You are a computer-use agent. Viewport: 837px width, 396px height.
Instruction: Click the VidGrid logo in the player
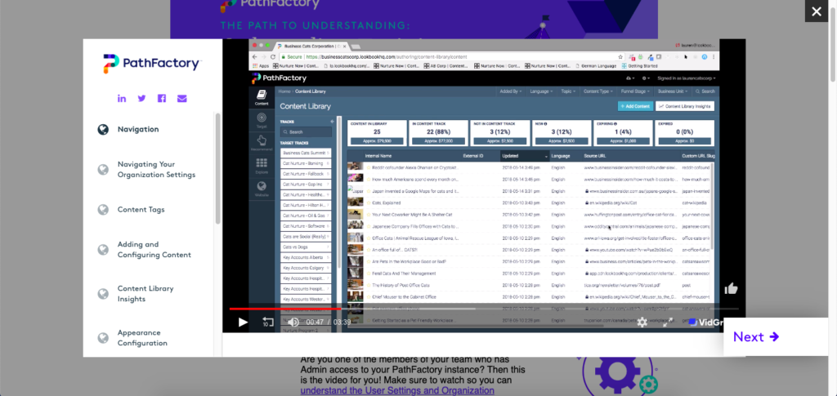point(705,323)
